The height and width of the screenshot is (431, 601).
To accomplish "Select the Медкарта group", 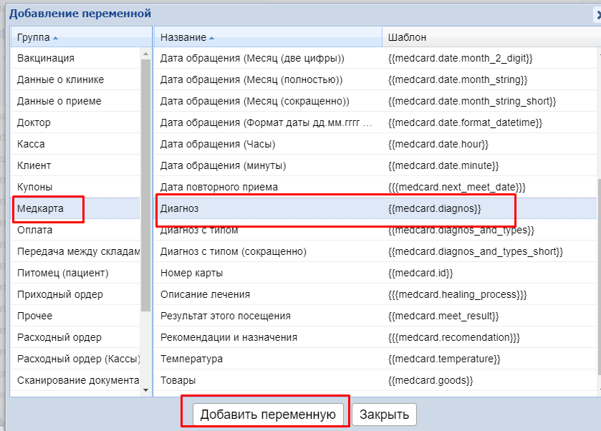I will click(40, 208).
